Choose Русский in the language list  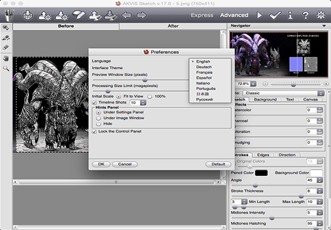pos(204,100)
